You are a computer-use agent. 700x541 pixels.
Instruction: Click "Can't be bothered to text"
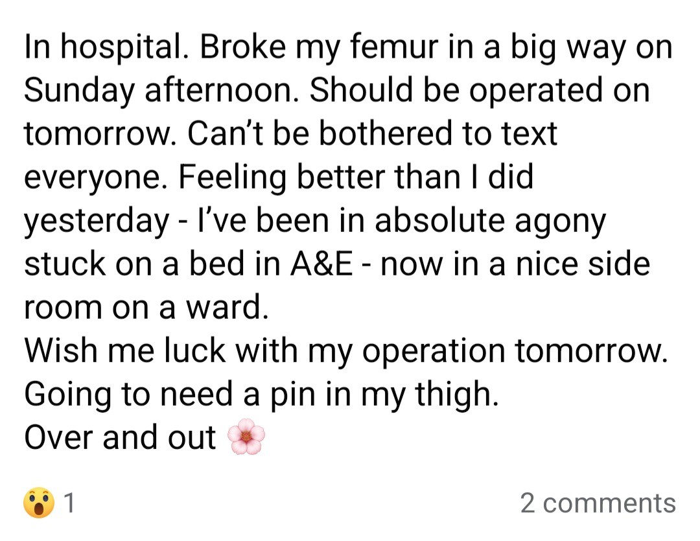(x=373, y=135)
